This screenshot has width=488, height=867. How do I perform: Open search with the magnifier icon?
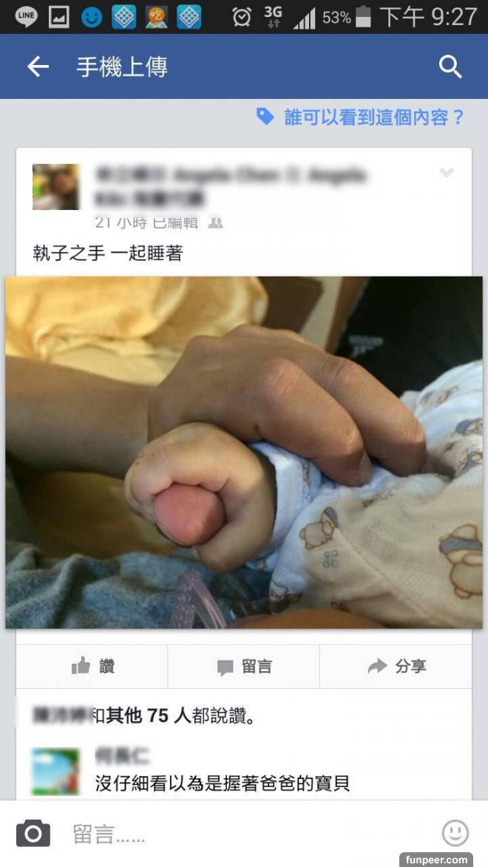(450, 67)
